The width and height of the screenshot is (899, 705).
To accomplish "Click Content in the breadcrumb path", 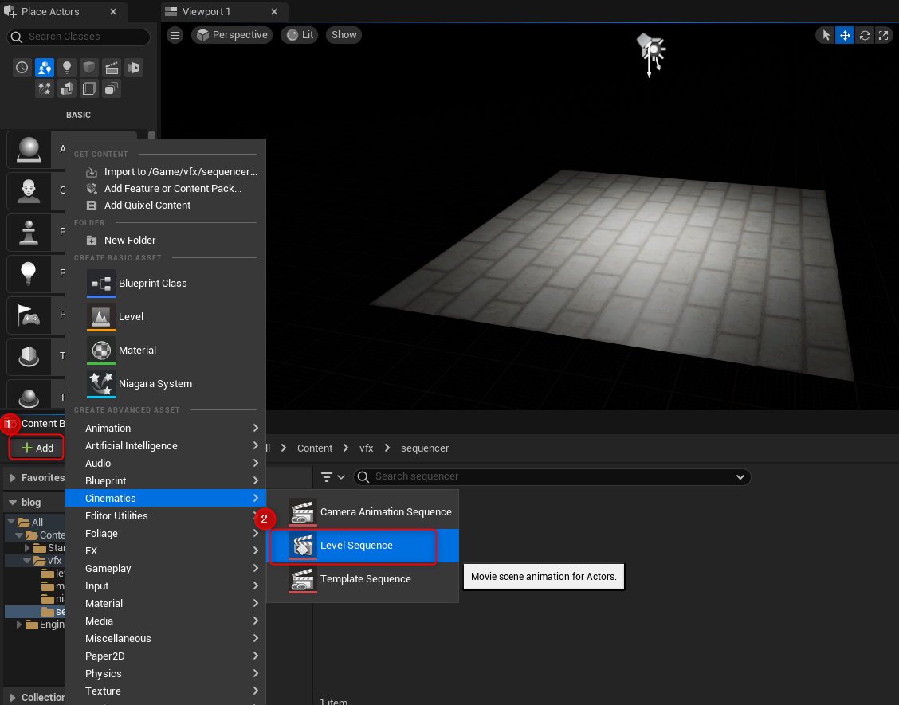I will pyautogui.click(x=315, y=448).
